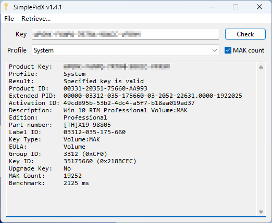The image size is (272, 223).
Task: Click Activation ID value 49cd895b-53b2-4dc4-a5f7-b18aa019ad37
Action: [129, 103]
